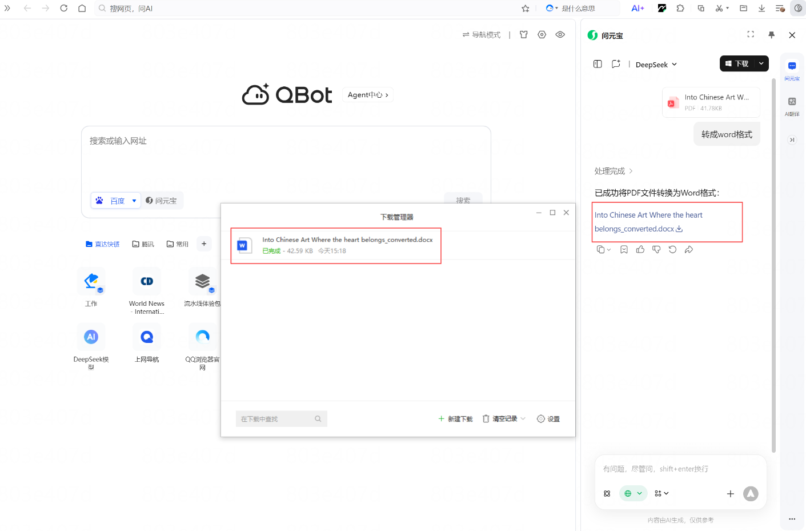The image size is (806, 531).
Task: Start a new chat in 问元宝
Action: [x=616, y=64]
